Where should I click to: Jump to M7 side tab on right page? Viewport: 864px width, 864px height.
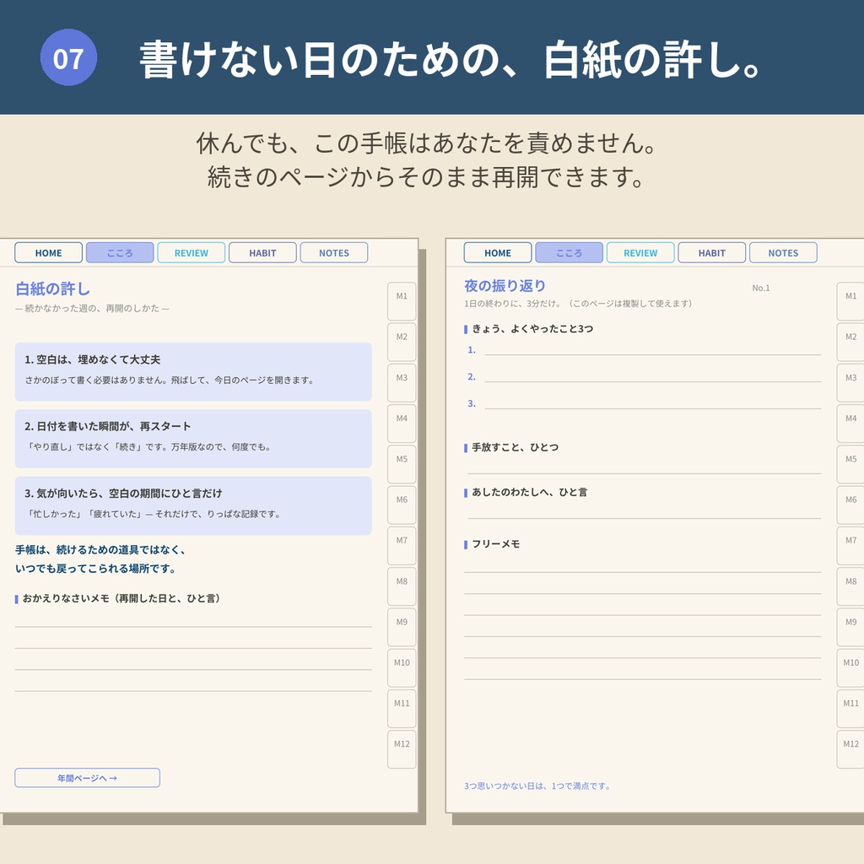click(x=850, y=546)
